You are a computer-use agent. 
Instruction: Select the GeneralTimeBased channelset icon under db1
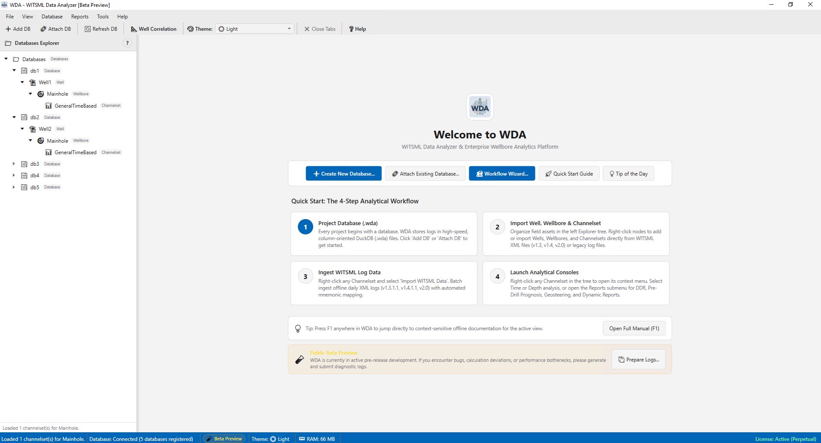48,106
